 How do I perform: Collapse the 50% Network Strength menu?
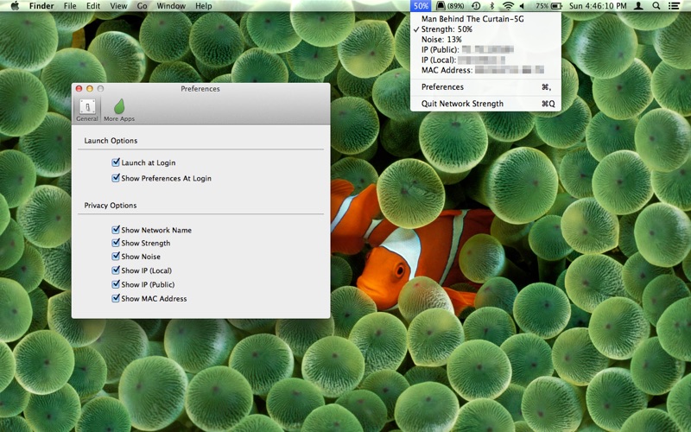[x=421, y=6]
